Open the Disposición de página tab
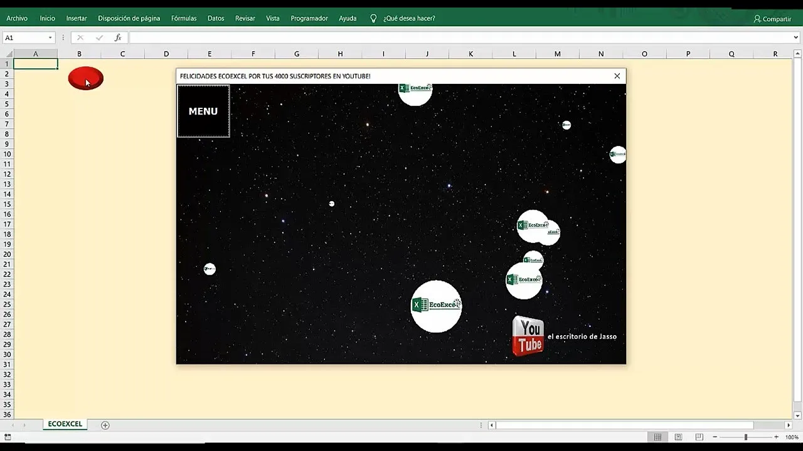This screenshot has width=803, height=451. [129, 19]
